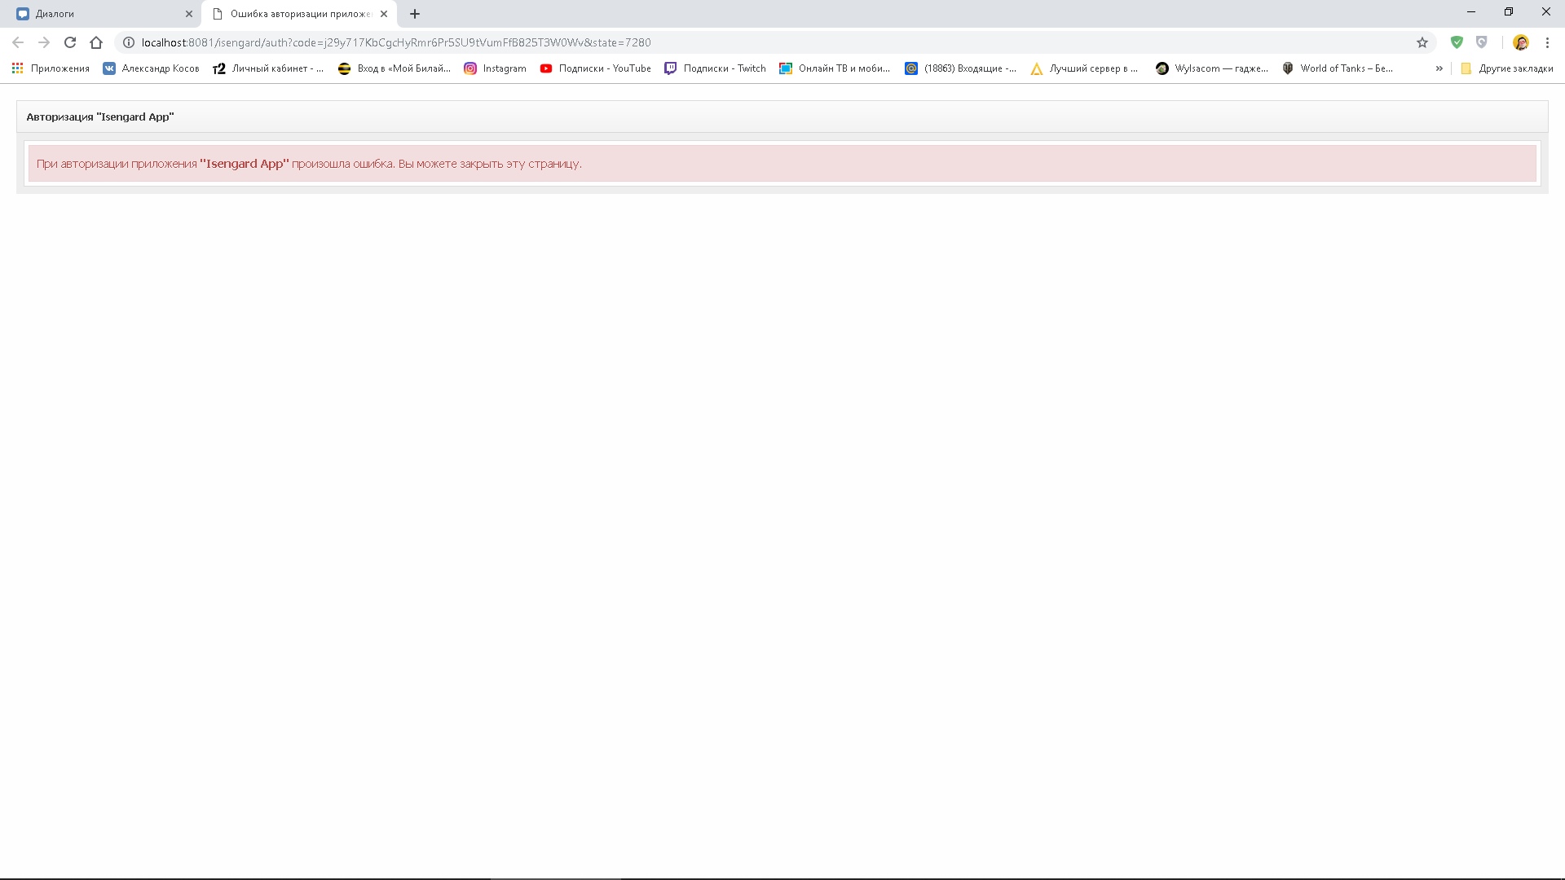Viewport: 1565px width, 880px height.
Task: Close the Ошибка авторизации tab
Action: click(384, 14)
